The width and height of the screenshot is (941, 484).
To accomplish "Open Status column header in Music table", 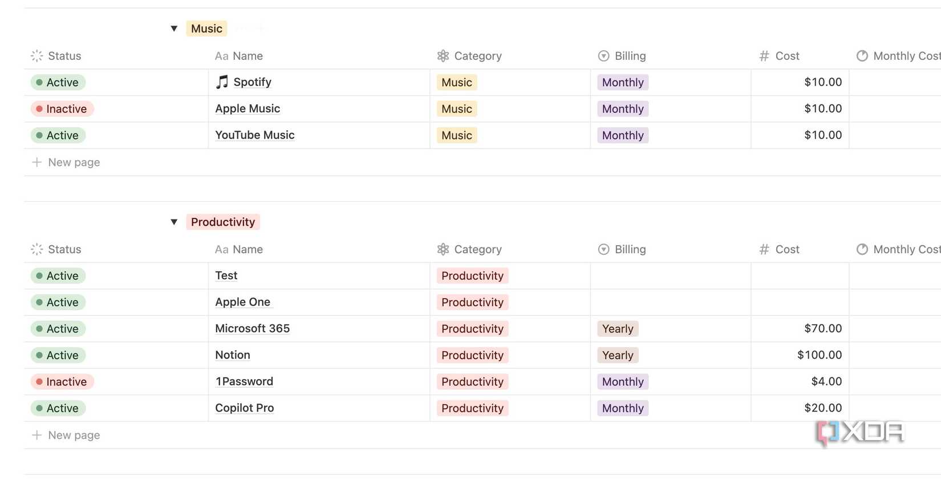I will [116, 56].
